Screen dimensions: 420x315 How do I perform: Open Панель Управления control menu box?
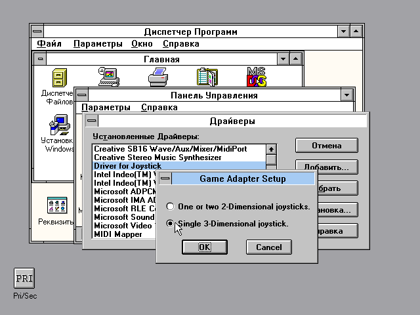click(x=82, y=95)
